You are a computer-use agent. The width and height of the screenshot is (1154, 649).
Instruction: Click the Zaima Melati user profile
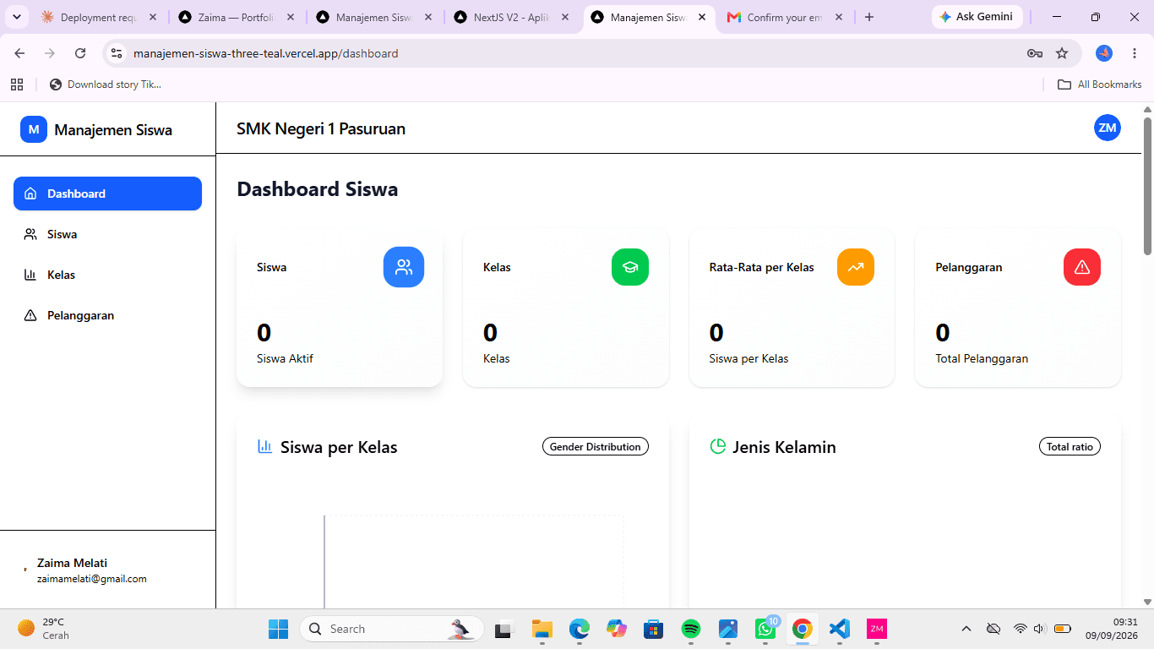107,570
